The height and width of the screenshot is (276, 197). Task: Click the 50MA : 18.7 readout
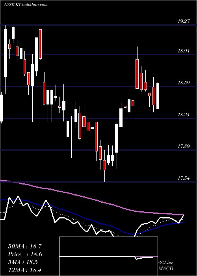[25, 246]
